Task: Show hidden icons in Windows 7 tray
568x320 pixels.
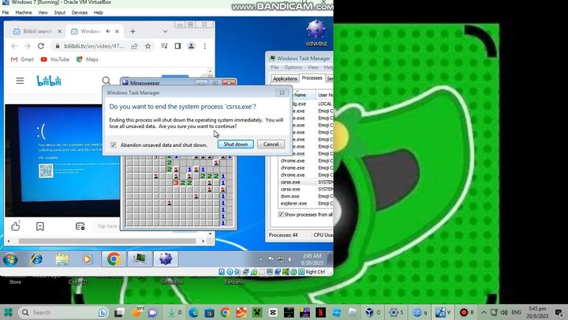Action: (262, 259)
